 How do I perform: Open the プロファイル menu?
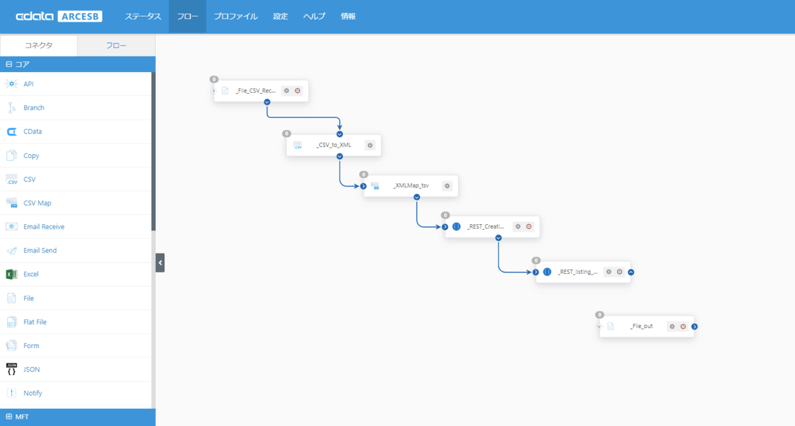coord(235,17)
